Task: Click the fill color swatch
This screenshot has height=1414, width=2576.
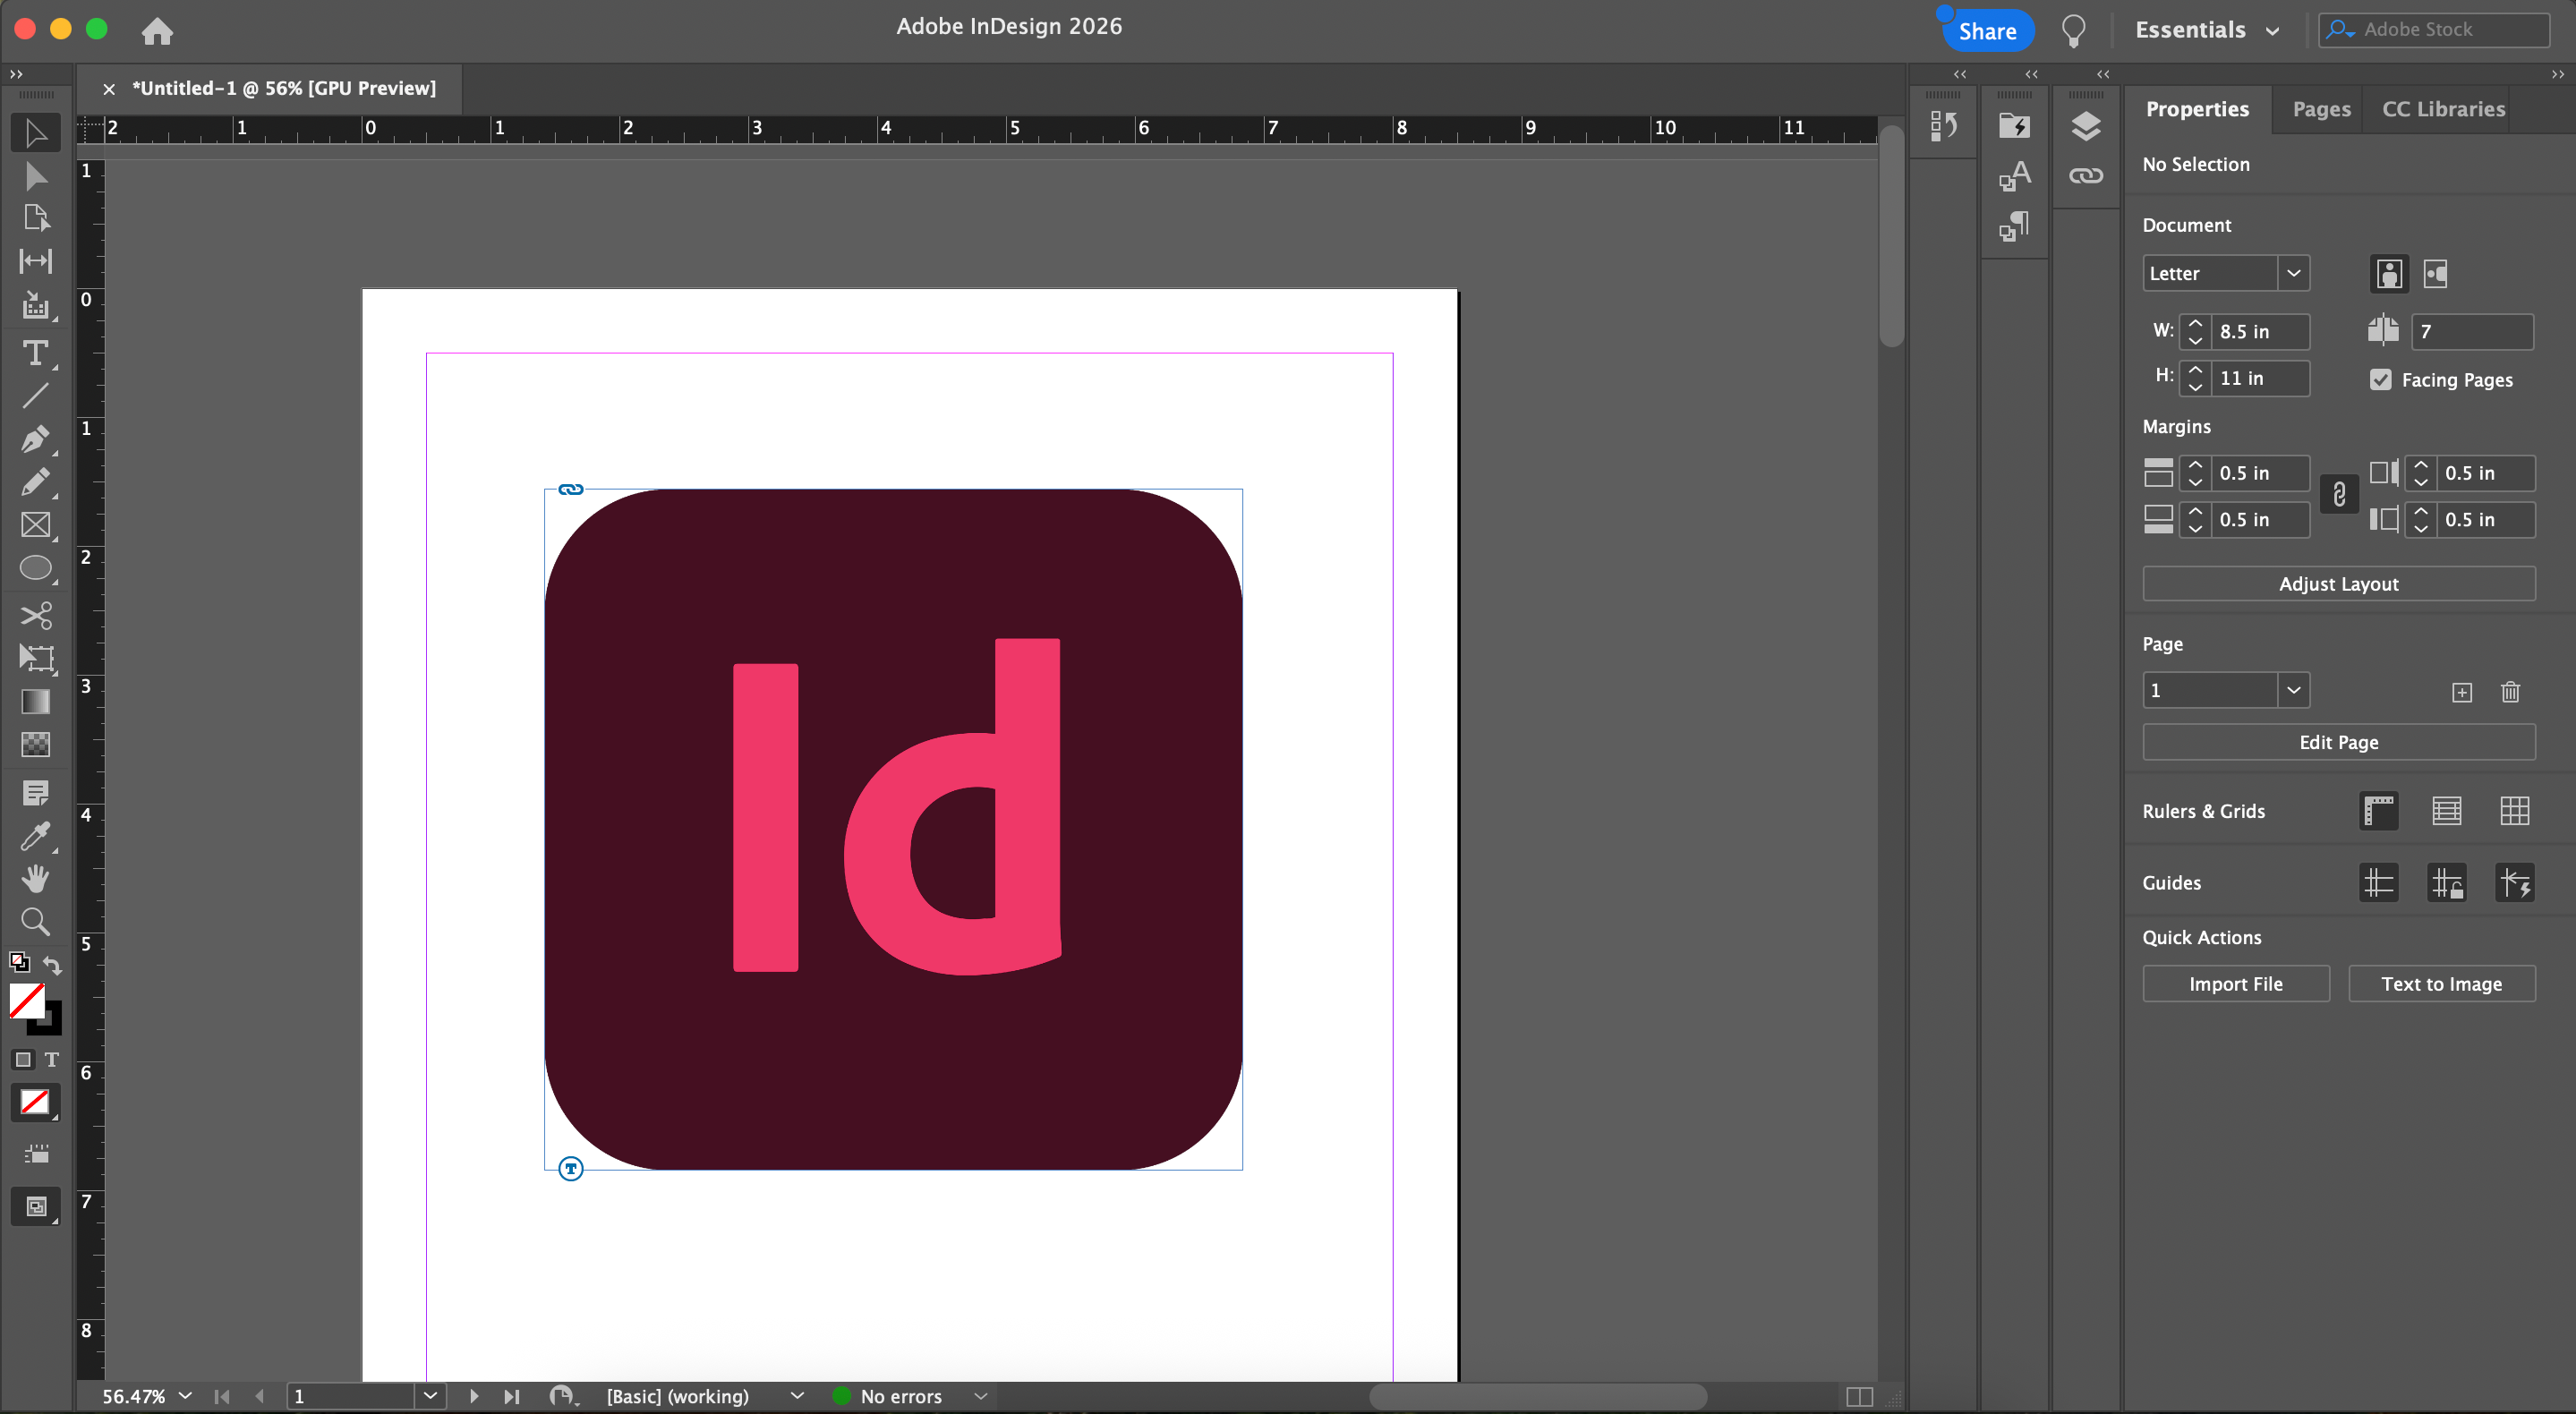Action: [x=26, y=999]
